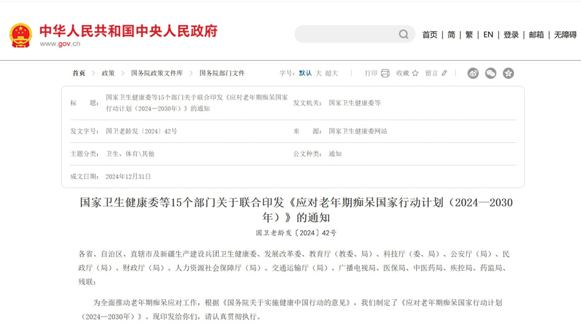Click the 登录 login link

pos(511,35)
